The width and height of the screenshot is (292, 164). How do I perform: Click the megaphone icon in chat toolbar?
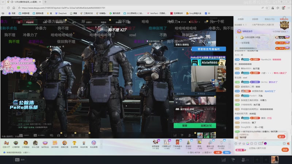coord(240,144)
